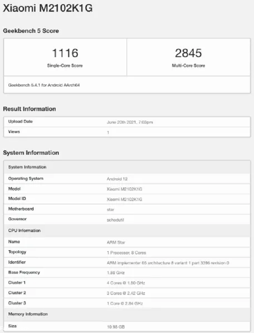Click the Single-Core Score label
This screenshot has width=254, height=333.
[x=65, y=66]
